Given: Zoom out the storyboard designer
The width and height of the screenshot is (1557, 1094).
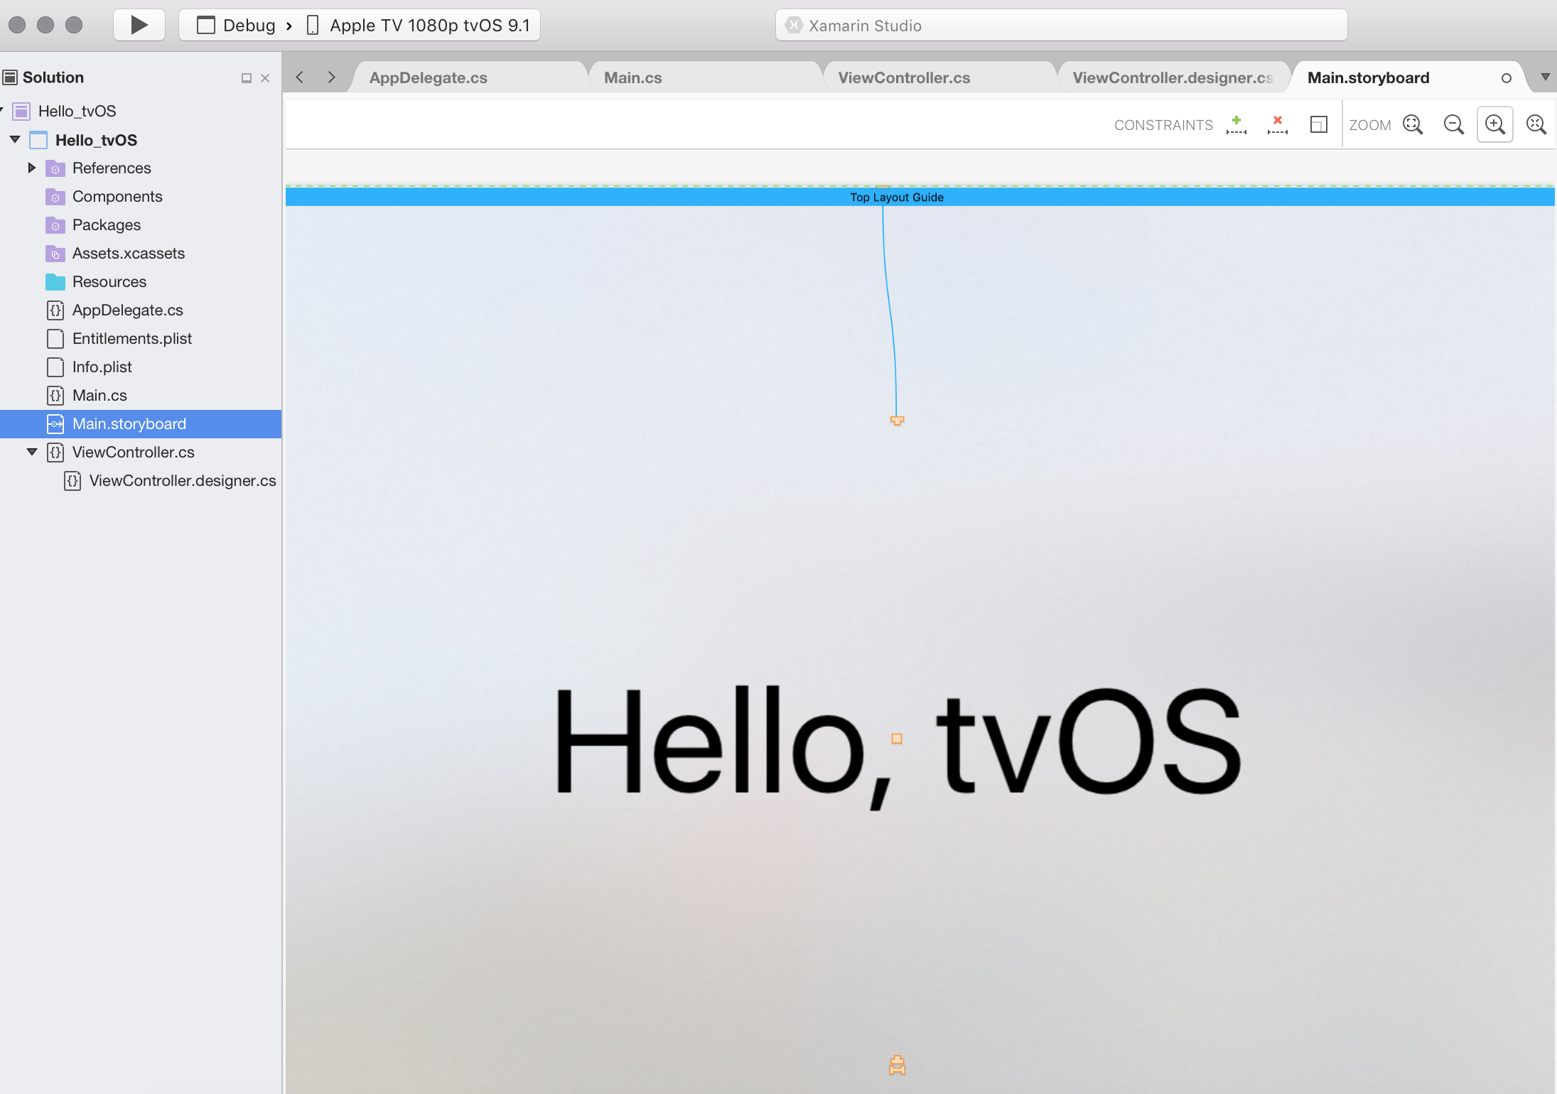Looking at the screenshot, I should (x=1453, y=125).
